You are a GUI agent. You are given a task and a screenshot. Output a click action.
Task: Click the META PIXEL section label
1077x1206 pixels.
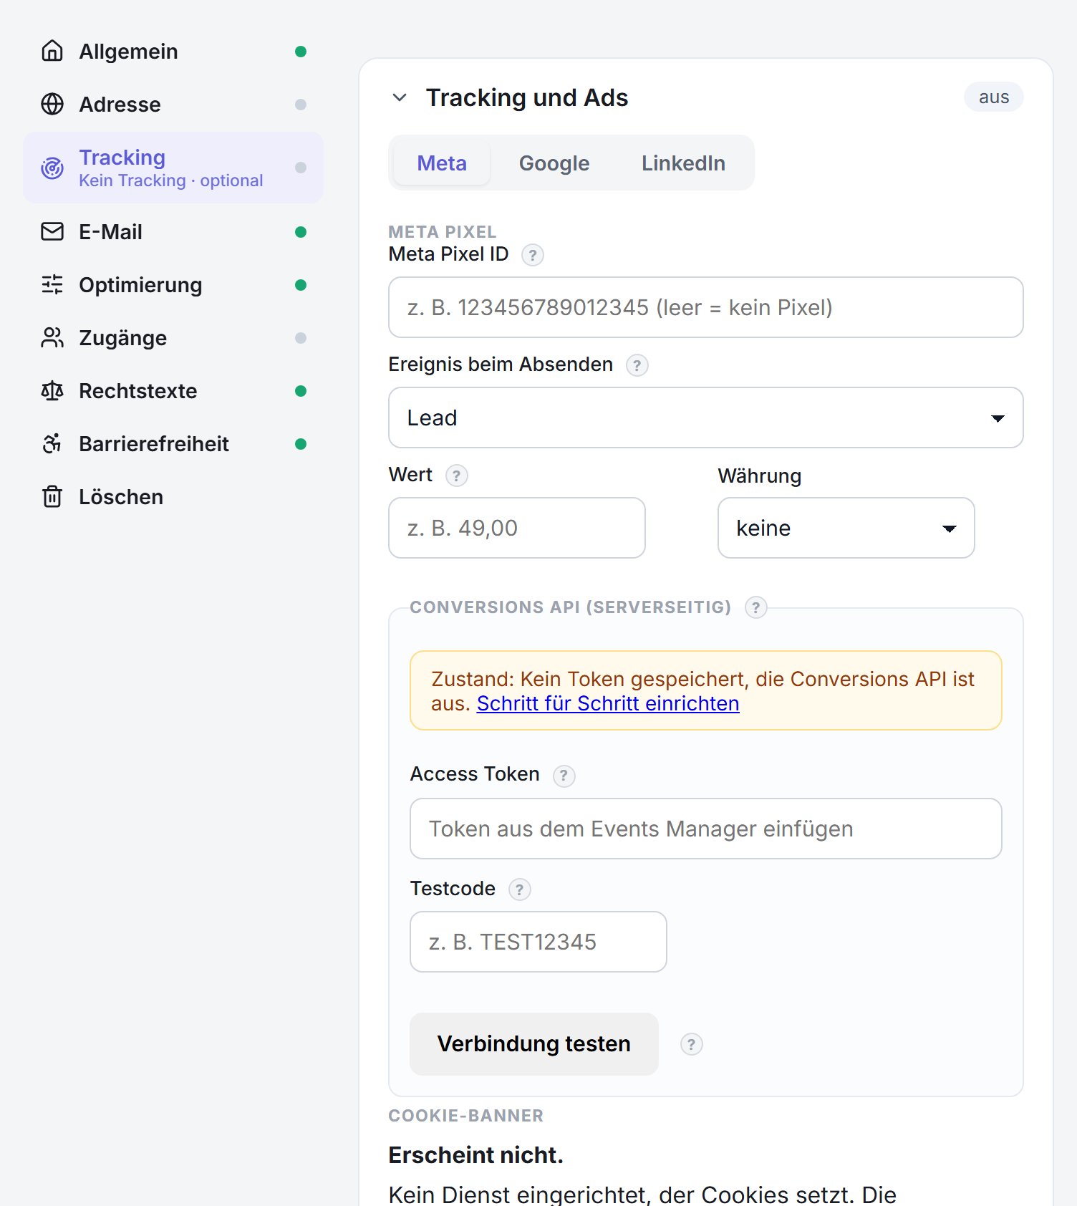pos(443,232)
